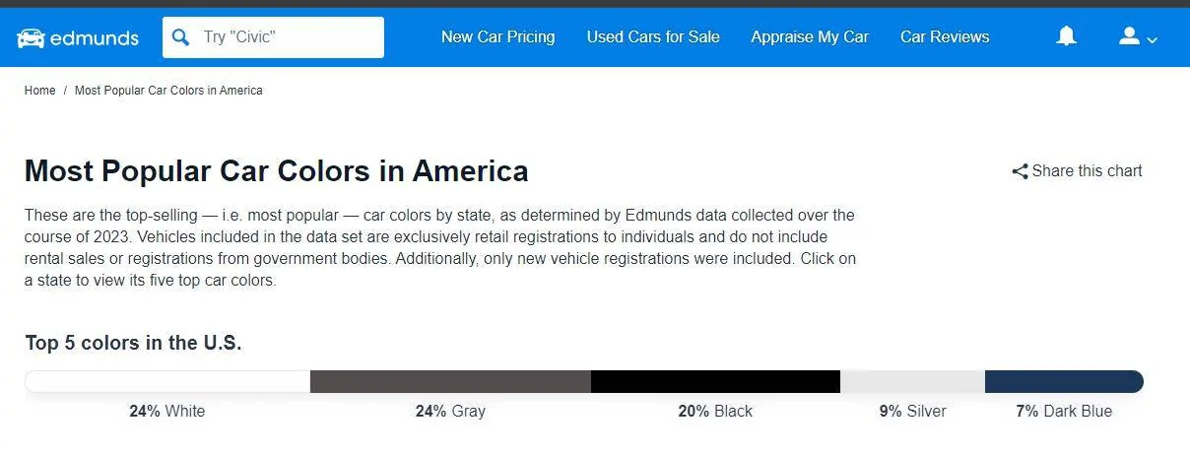The height and width of the screenshot is (454, 1190).
Task: Expand the account menu chevron
Action: [1153, 40]
